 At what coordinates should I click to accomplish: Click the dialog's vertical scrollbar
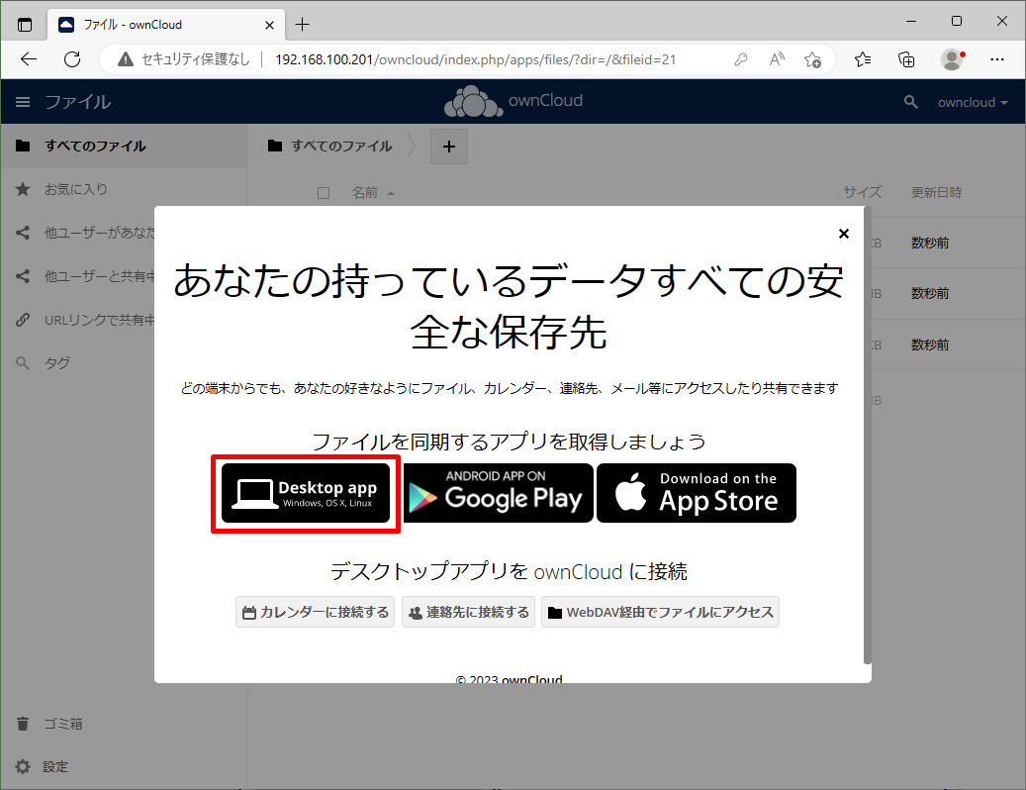pyautogui.click(x=868, y=436)
